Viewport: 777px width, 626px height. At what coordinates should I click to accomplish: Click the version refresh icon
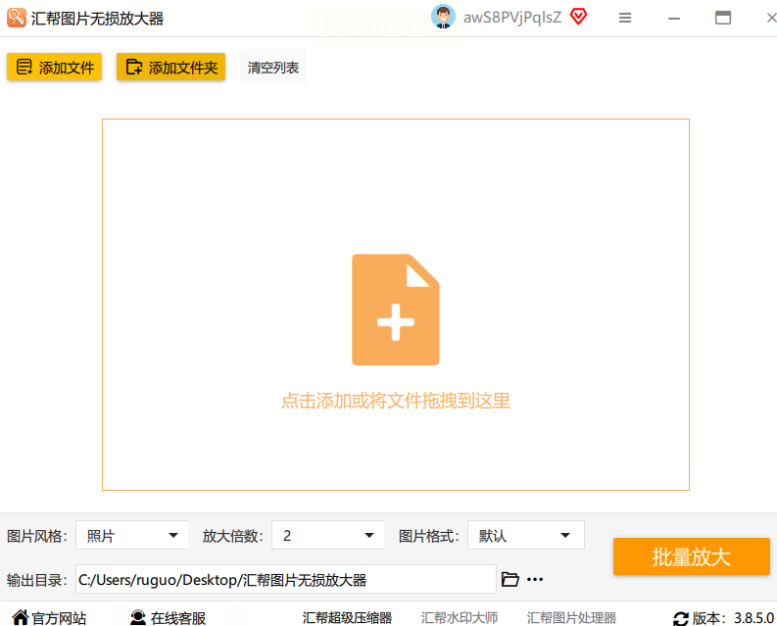[x=680, y=618]
